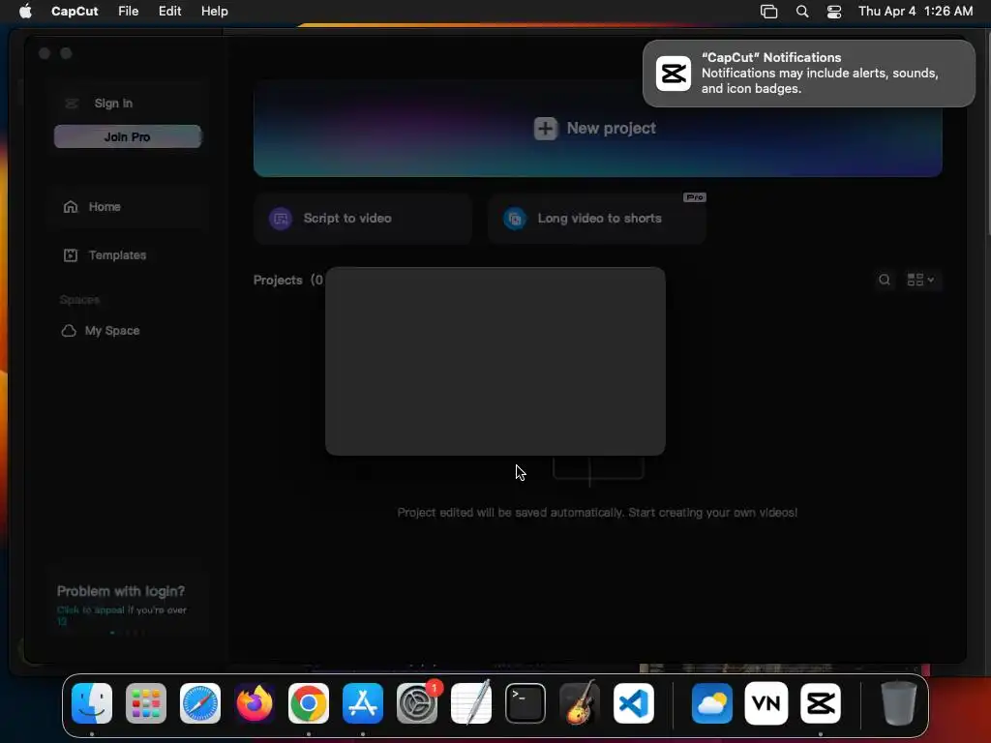Open Spotlight search in menu bar
991x743 pixels.
point(802,11)
